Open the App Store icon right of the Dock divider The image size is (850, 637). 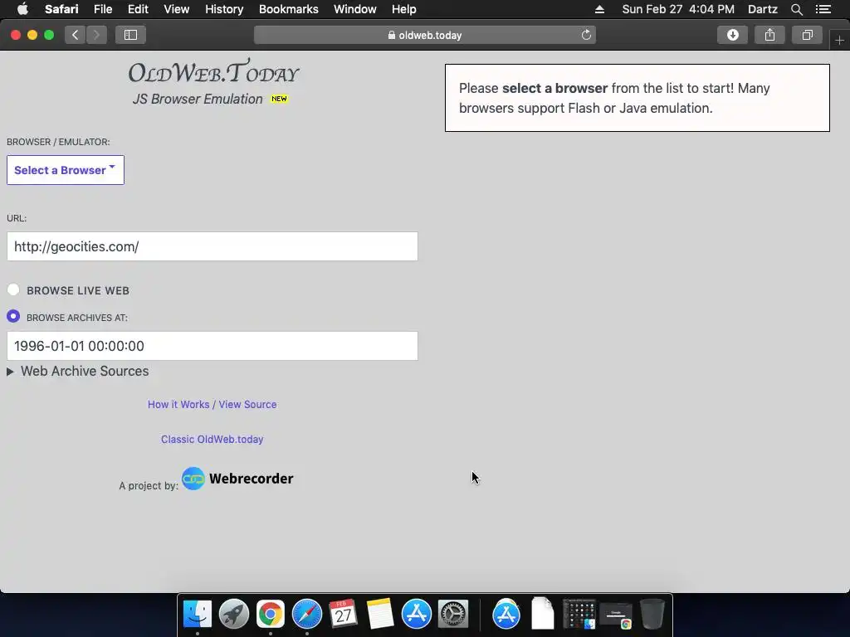506,615
